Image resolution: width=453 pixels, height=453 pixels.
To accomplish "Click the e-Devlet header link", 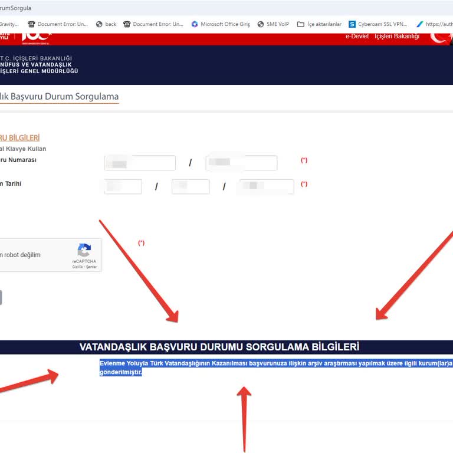I will [357, 37].
